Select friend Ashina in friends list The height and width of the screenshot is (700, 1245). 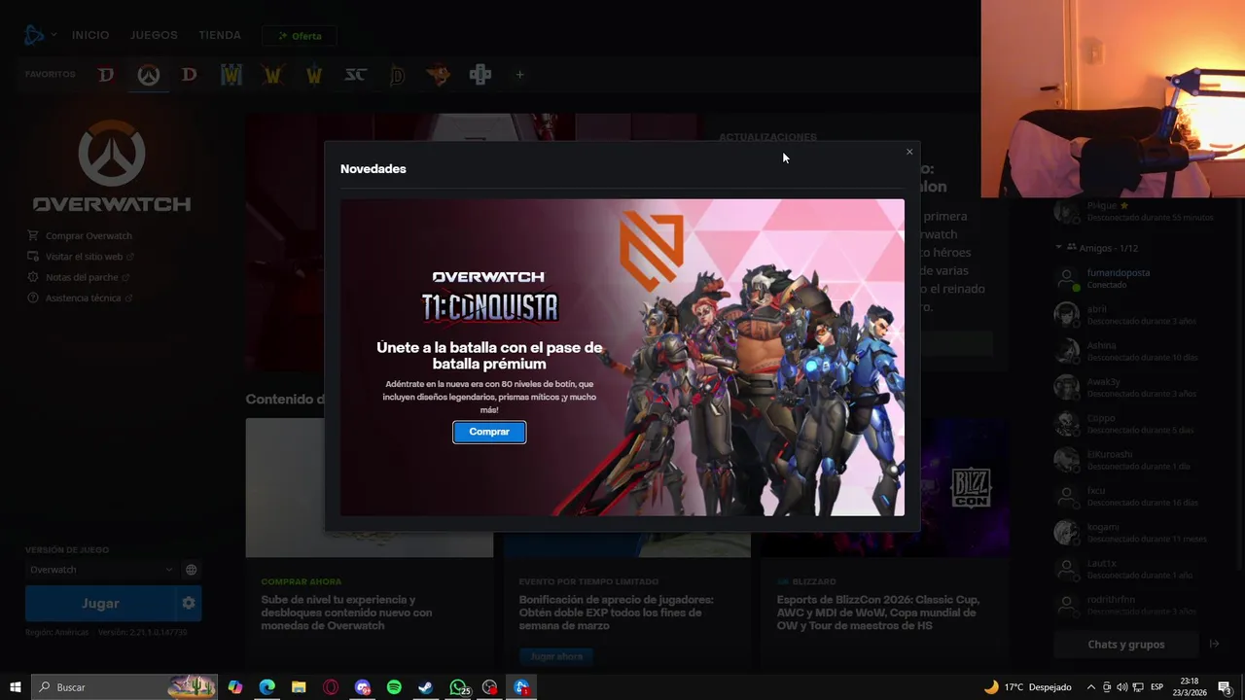[1127, 351]
